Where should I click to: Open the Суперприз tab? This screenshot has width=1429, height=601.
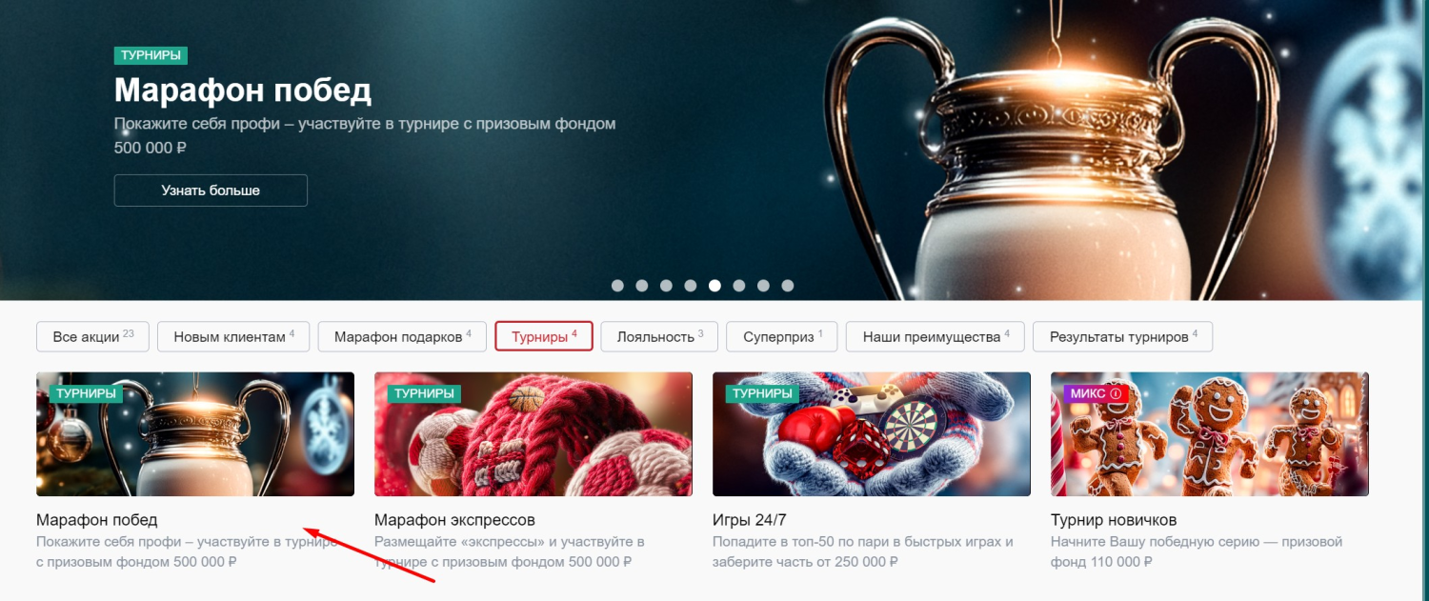tap(782, 336)
